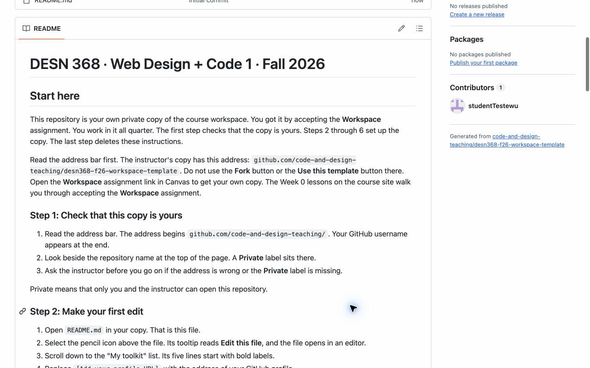Open the studentTestewu contributor profile link
The height and width of the screenshot is (368, 590).
click(493, 106)
